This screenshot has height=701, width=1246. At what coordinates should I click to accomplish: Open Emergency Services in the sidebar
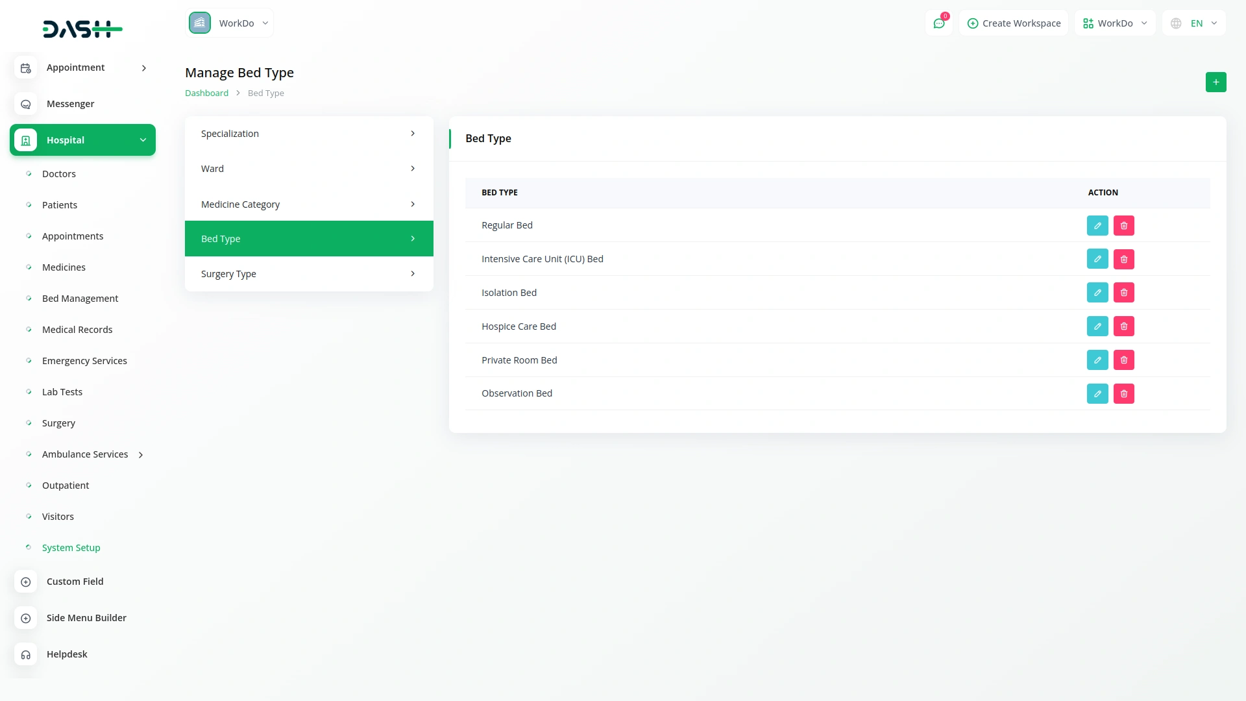pos(84,361)
